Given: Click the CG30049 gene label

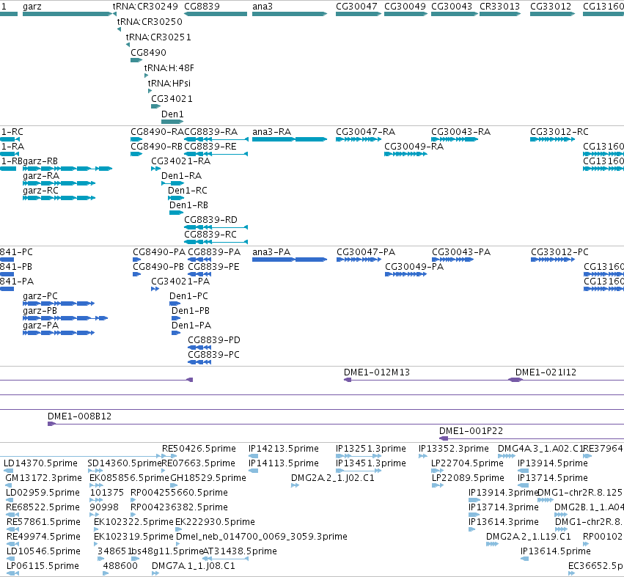Looking at the screenshot, I should pos(405,7).
